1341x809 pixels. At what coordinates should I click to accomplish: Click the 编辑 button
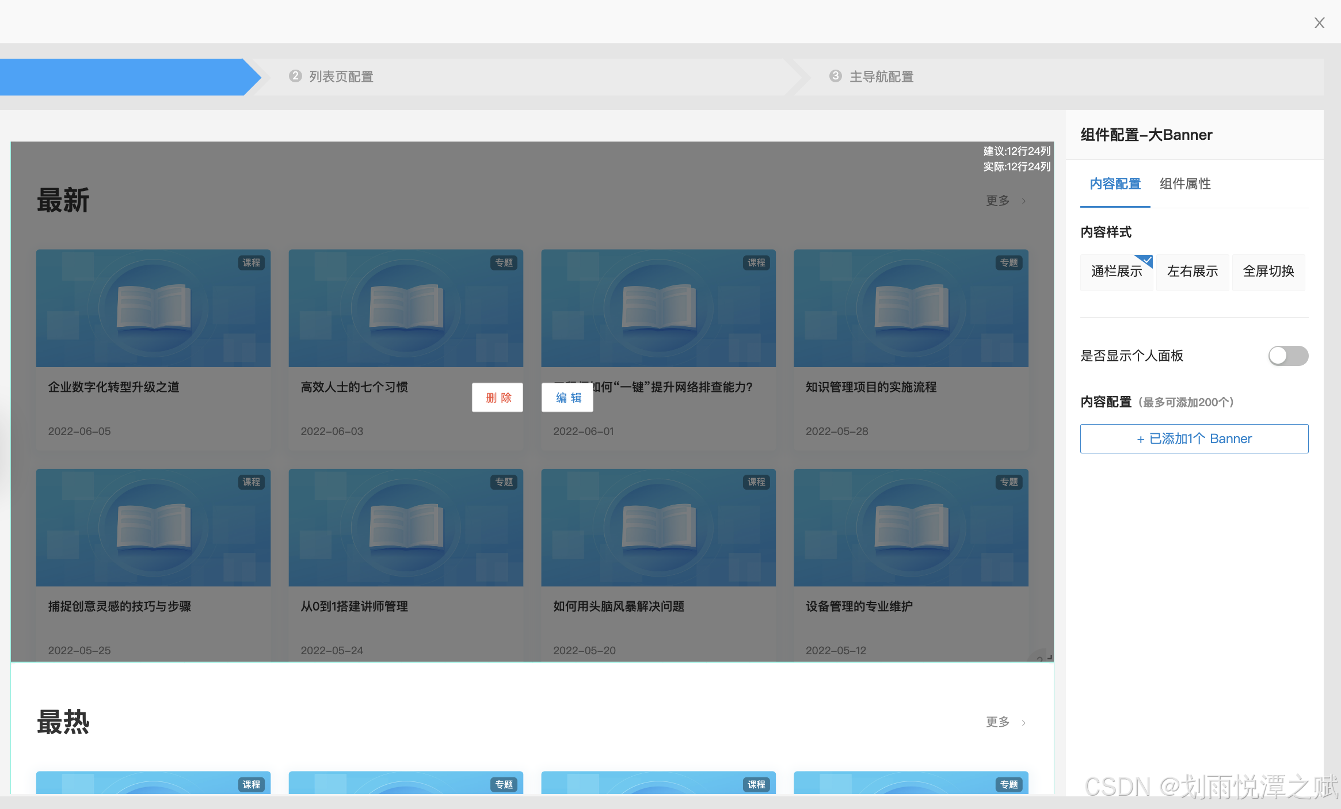[568, 398]
